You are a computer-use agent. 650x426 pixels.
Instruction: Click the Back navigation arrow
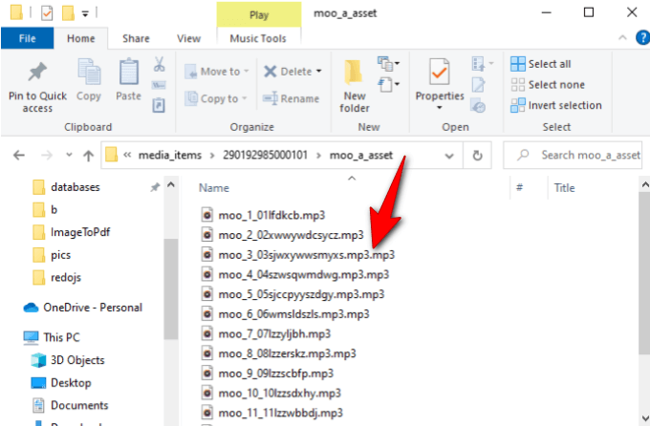19,156
